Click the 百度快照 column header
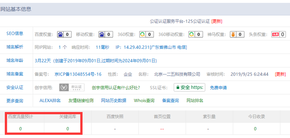The height and width of the screenshot is (138, 290). coord(115,117)
